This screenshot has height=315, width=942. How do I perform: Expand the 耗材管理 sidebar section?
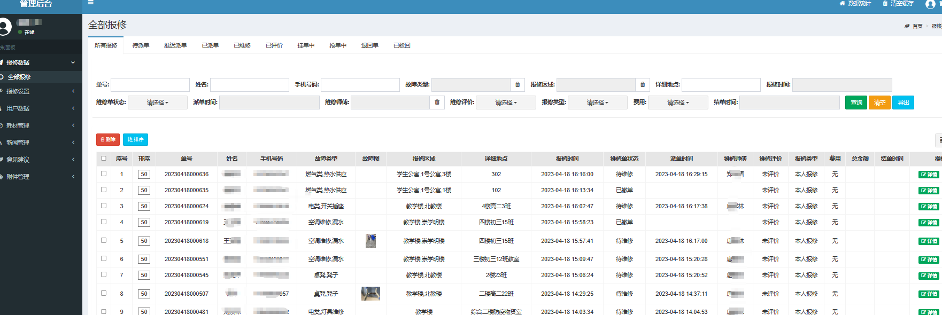click(41, 125)
